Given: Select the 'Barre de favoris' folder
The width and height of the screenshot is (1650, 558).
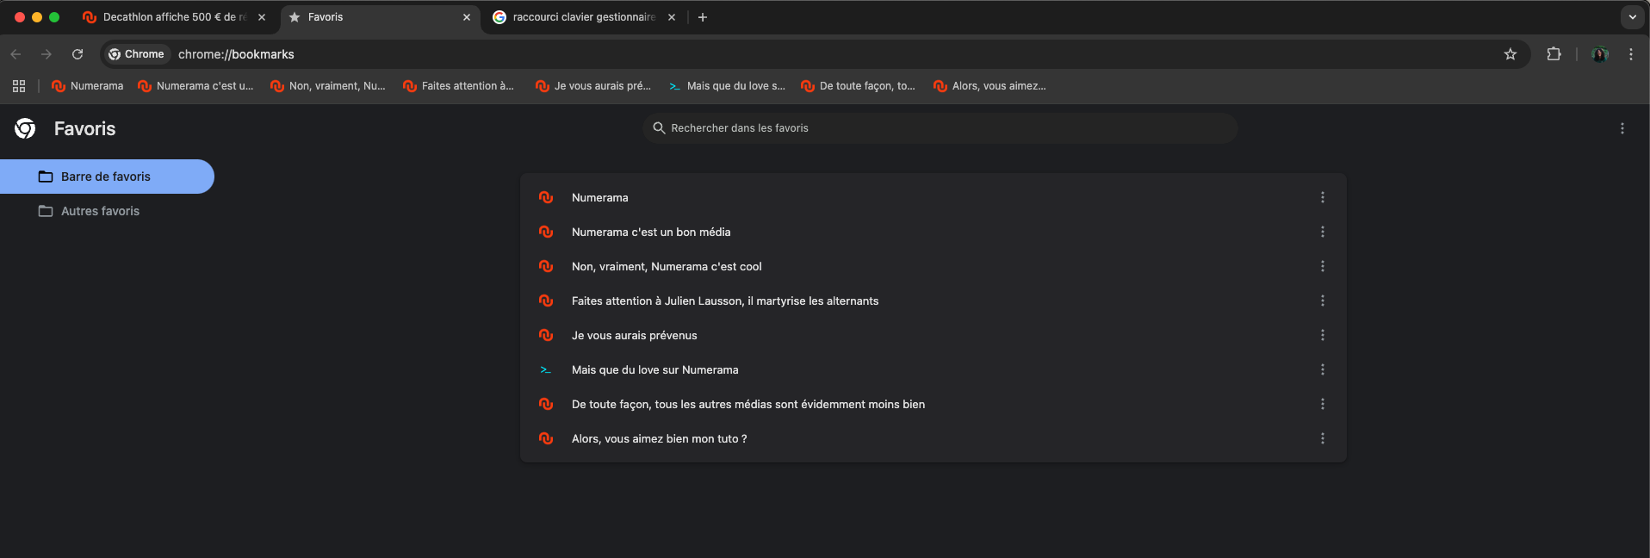Looking at the screenshot, I should pos(107,177).
